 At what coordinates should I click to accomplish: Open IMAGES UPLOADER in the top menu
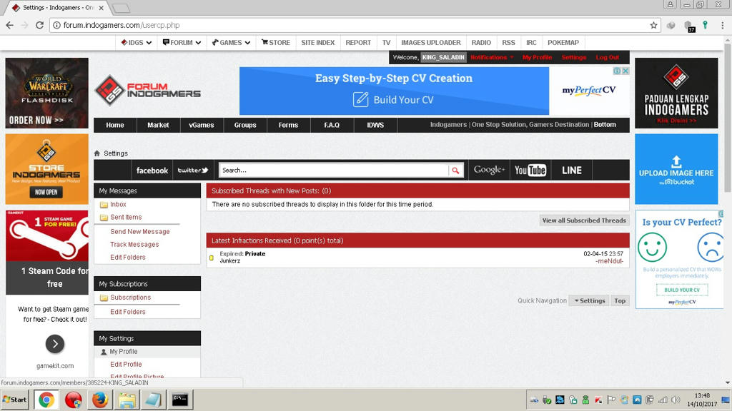[x=431, y=42]
